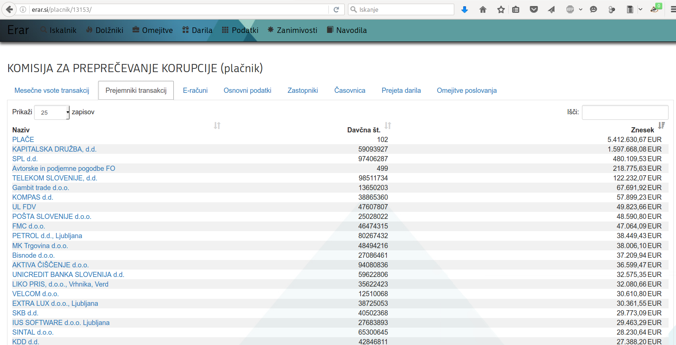Open IUS SOFTWARE d.o.o. Ljubljana link
The width and height of the screenshot is (676, 345).
pos(61,322)
